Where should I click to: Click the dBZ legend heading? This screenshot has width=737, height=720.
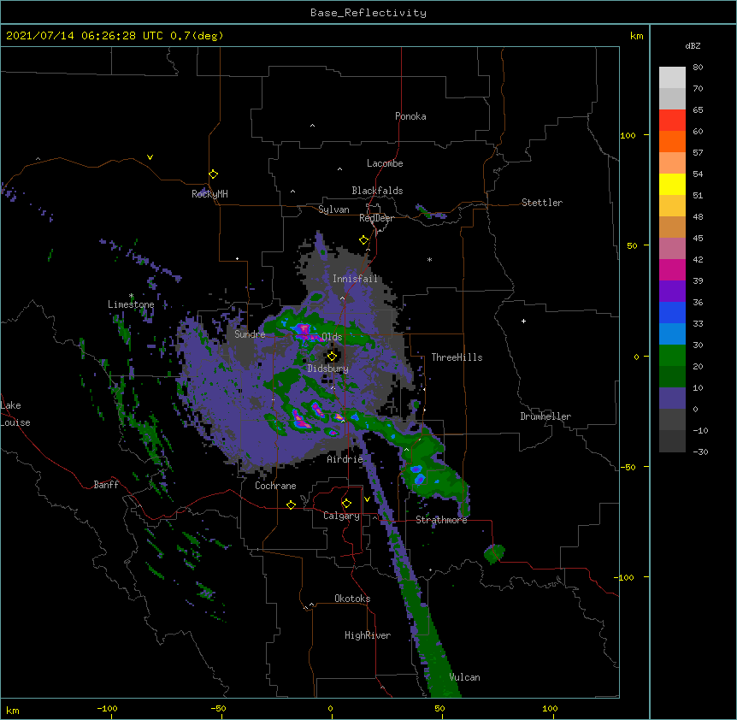(693, 45)
